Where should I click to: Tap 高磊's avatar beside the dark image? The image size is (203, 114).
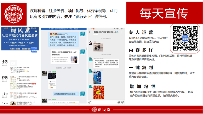44,73
